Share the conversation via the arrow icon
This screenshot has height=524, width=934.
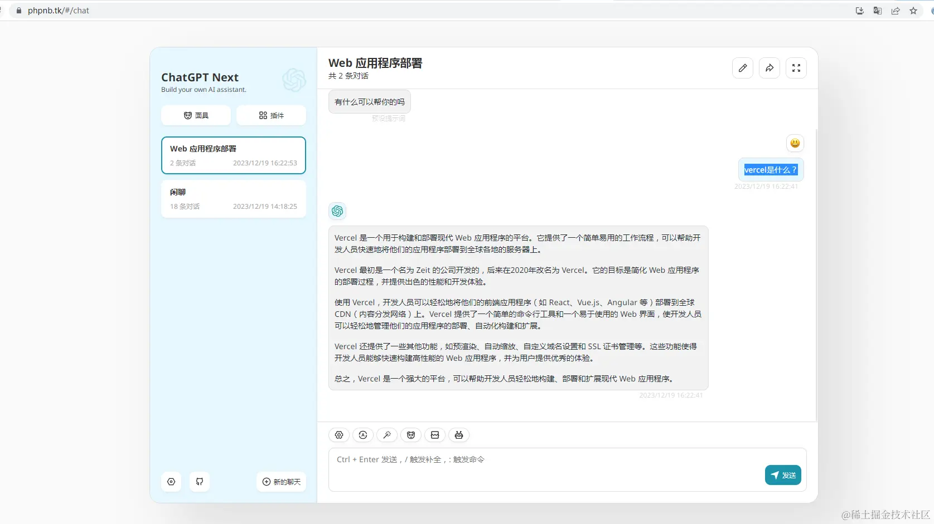[x=770, y=68]
